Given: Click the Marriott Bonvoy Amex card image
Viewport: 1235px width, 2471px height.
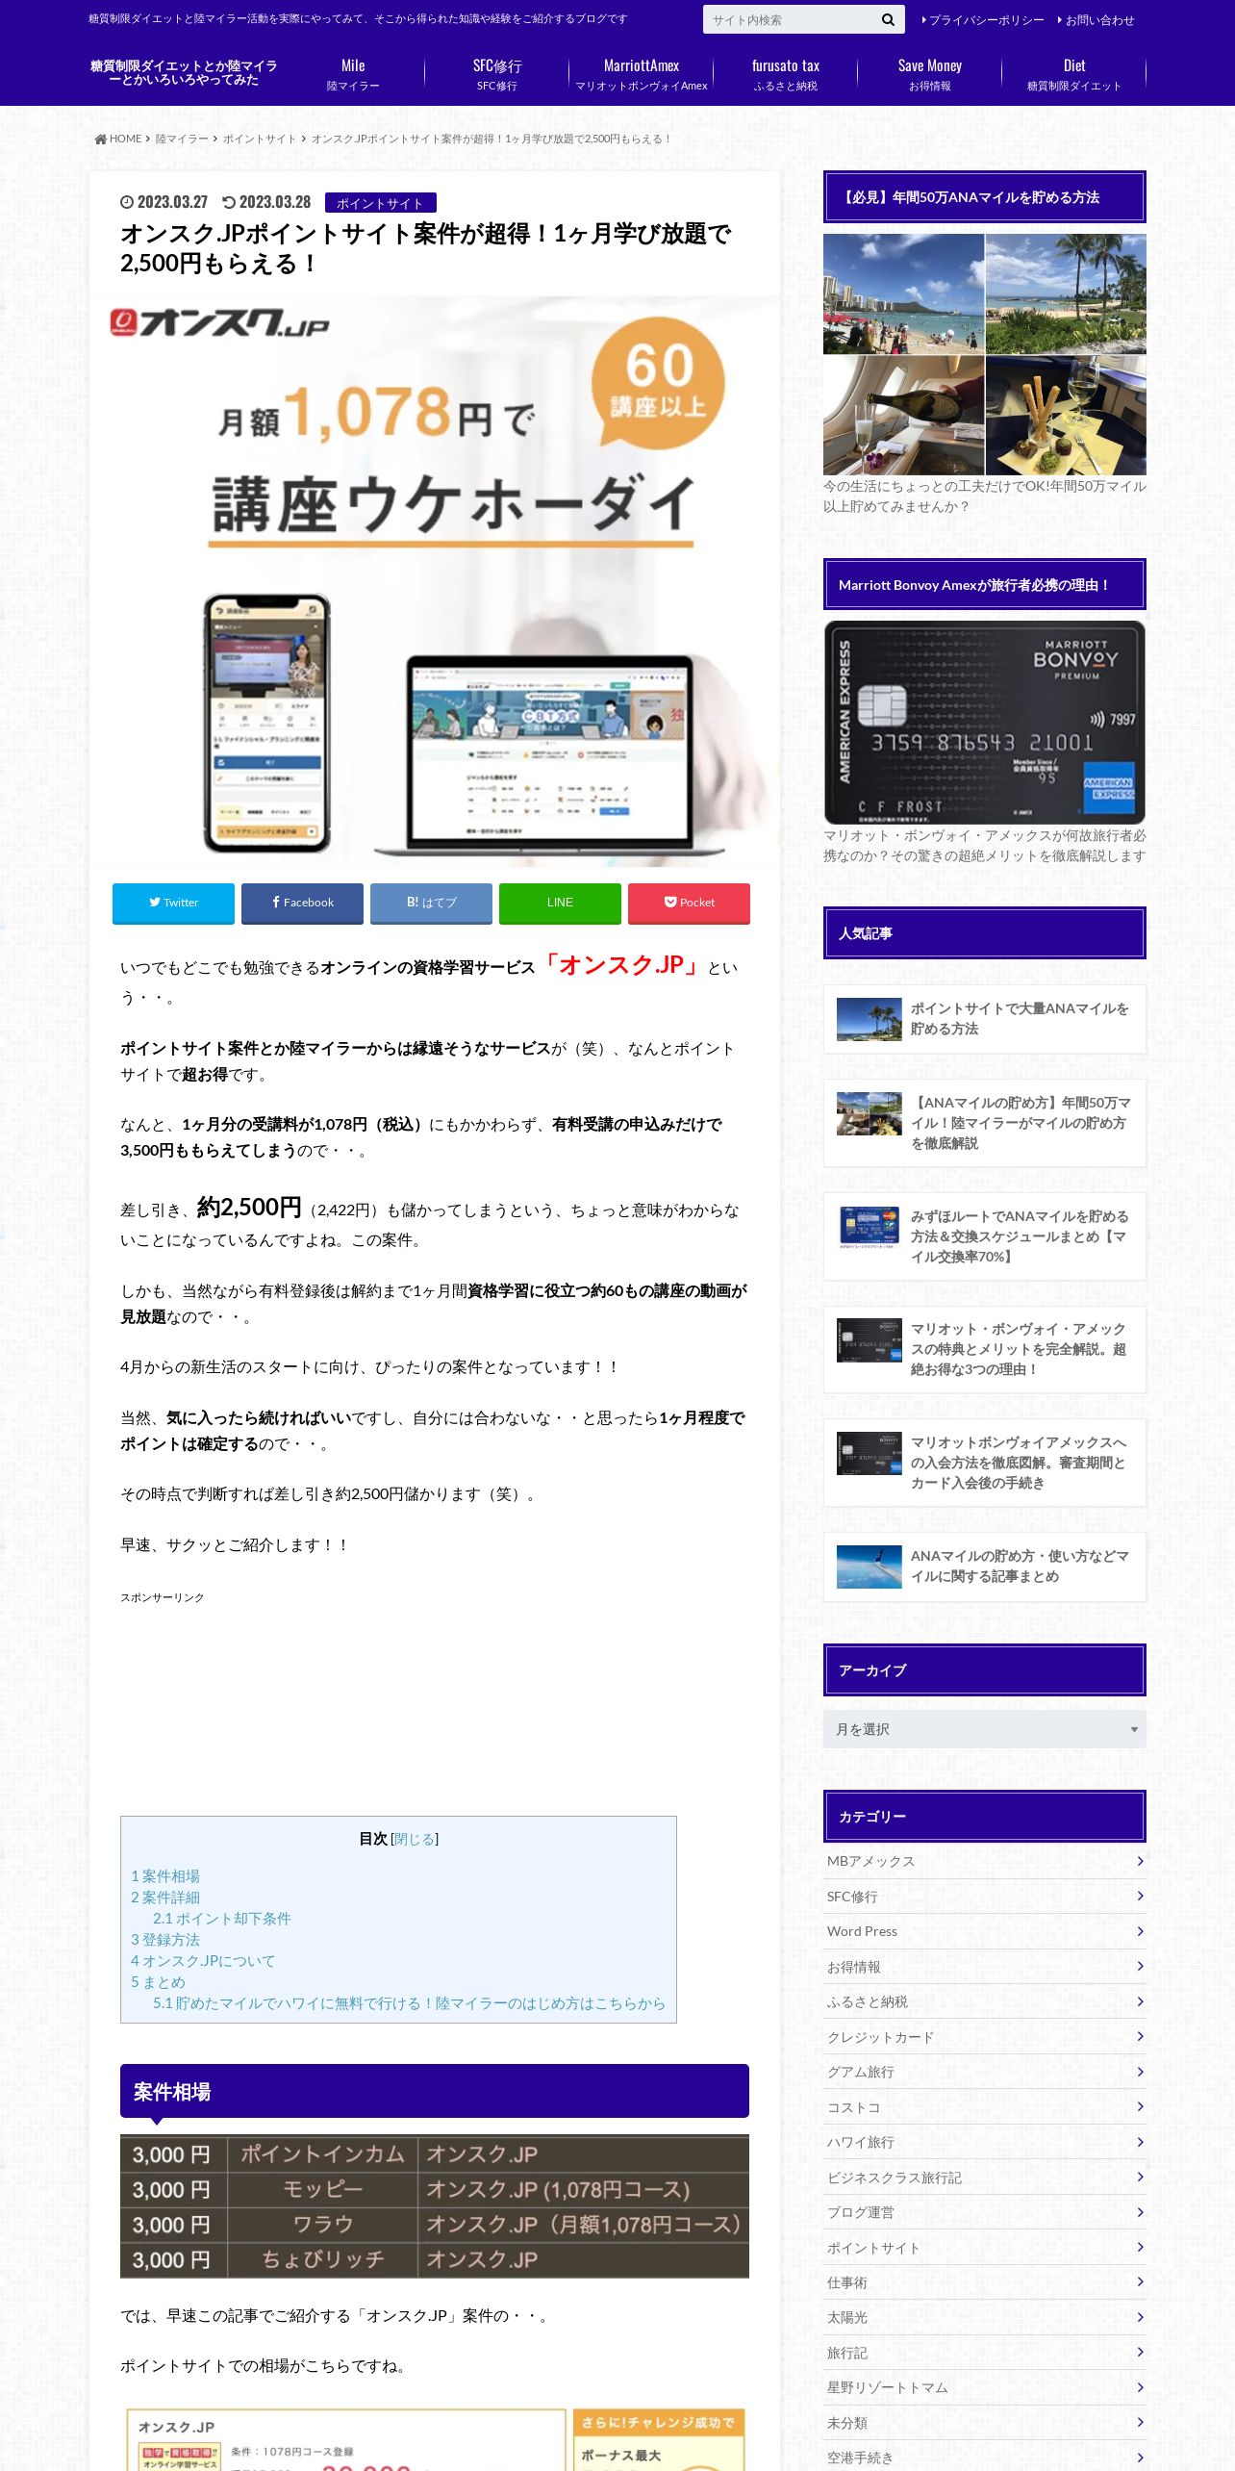Looking at the screenshot, I should [x=985, y=723].
